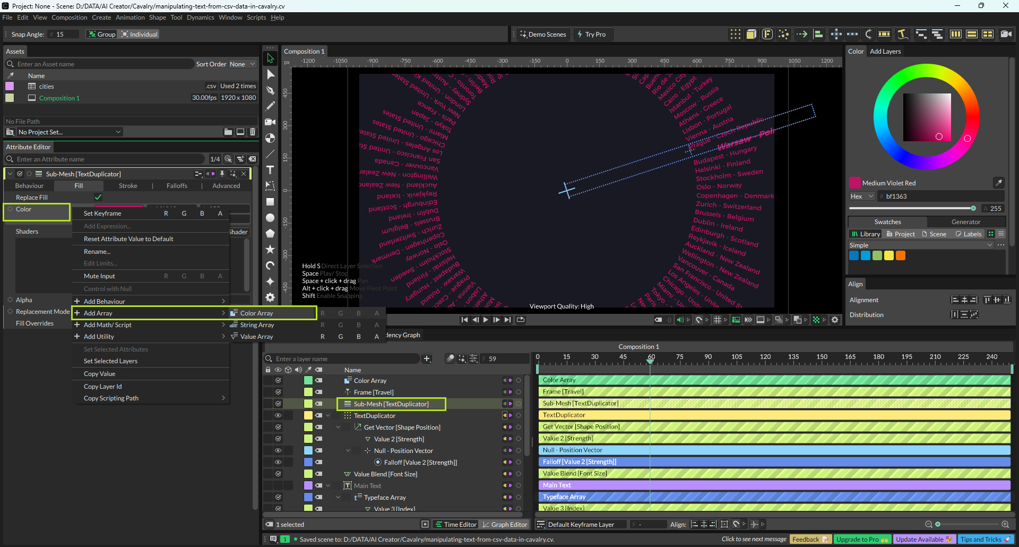Select the Pen tool in toolbox
The width and height of the screenshot is (1019, 547).
[270, 90]
